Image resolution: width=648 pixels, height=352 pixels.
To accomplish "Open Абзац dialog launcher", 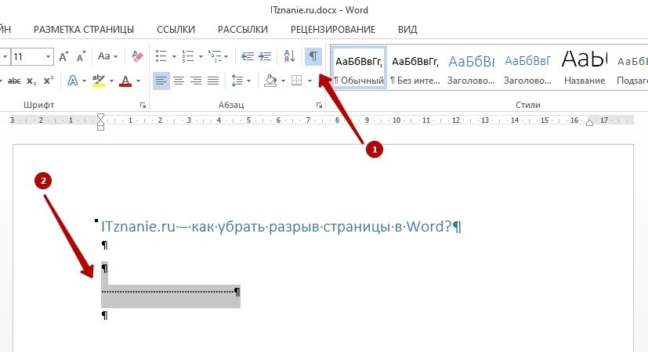I will click(319, 106).
